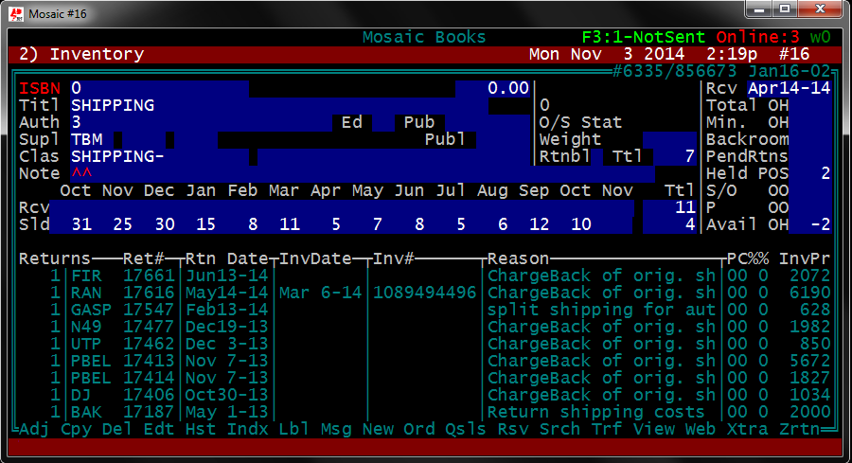Click the Titl field containing SHIPPING
Screen dimensions: 852x463
[x=112, y=105]
